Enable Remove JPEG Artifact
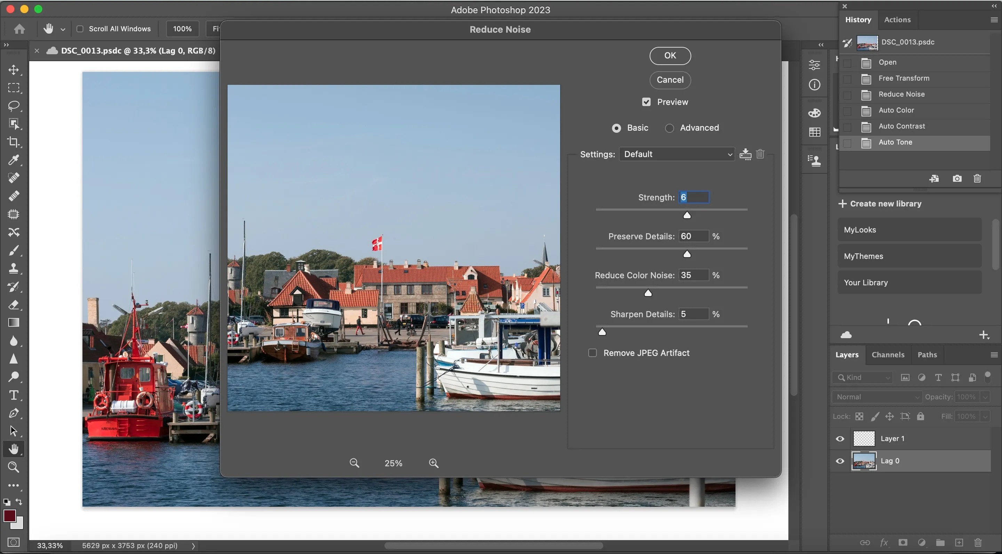Image resolution: width=1002 pixels, height=554 pixels. (592, 353)
